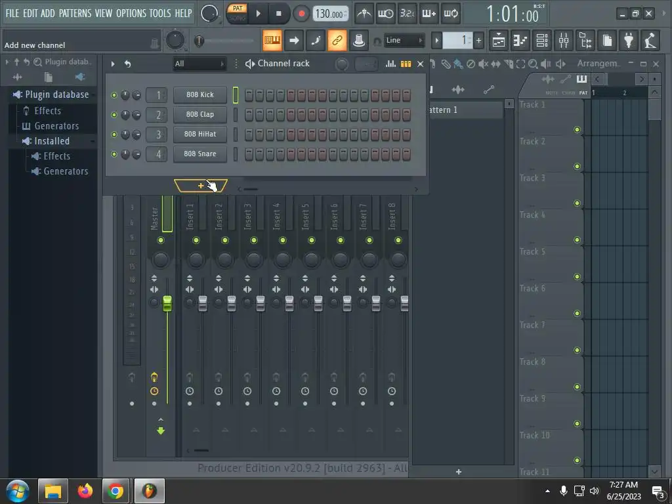Open the browser options arrow

click(7, 62)
